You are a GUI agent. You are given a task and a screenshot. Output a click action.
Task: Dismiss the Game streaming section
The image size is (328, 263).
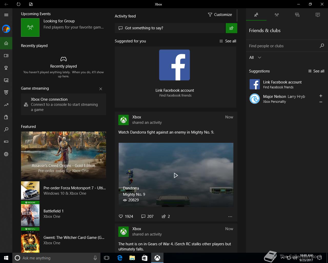click(101, 89)
